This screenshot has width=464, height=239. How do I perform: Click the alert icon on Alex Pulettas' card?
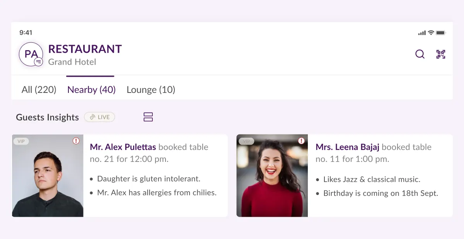(77, 141)
